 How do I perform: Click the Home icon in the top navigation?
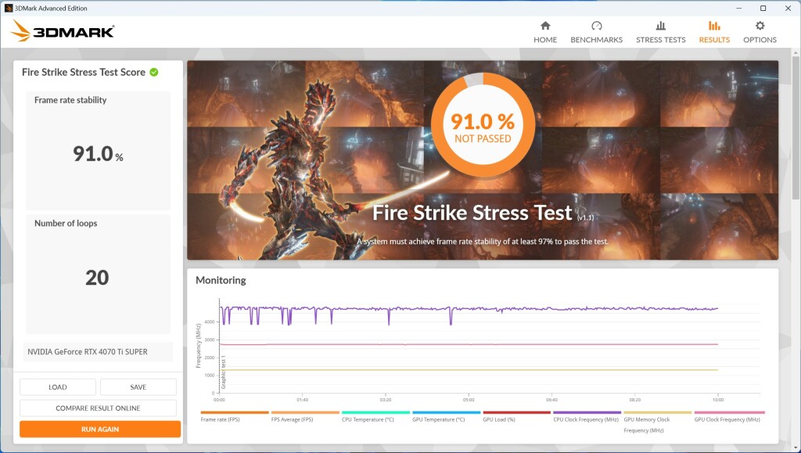coord(545,25)
